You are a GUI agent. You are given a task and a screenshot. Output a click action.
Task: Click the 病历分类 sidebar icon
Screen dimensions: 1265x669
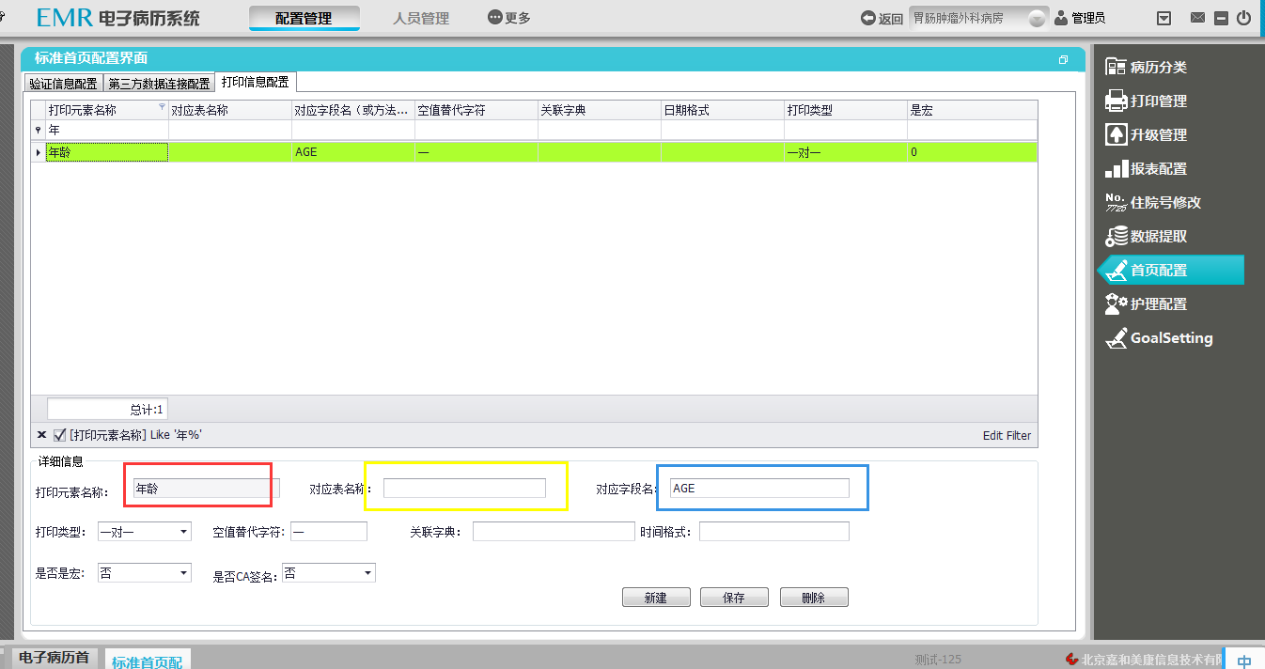click(1116, 67)
